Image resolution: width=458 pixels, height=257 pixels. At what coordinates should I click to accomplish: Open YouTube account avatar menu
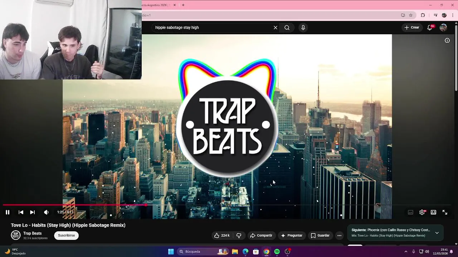[443, 27]
